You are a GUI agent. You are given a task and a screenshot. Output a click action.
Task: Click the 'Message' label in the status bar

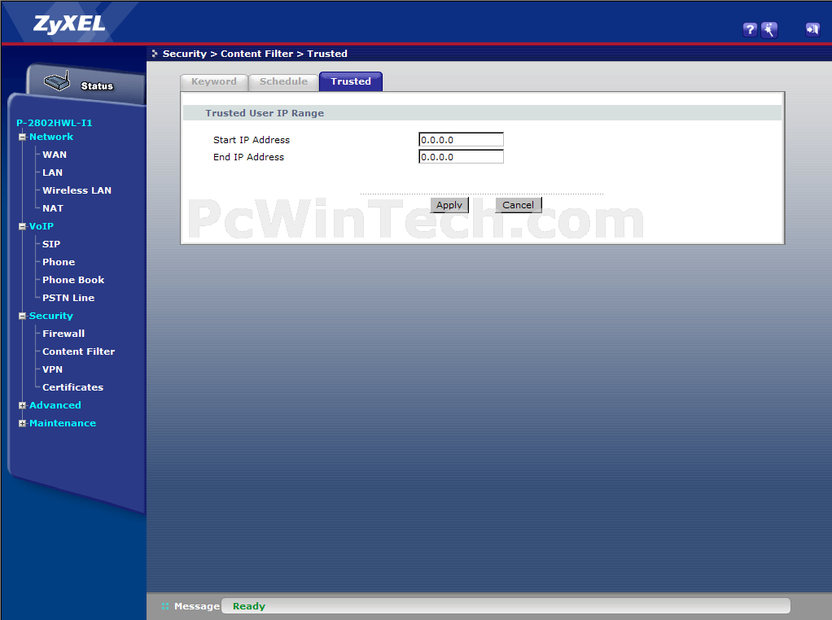click(197, 606)
